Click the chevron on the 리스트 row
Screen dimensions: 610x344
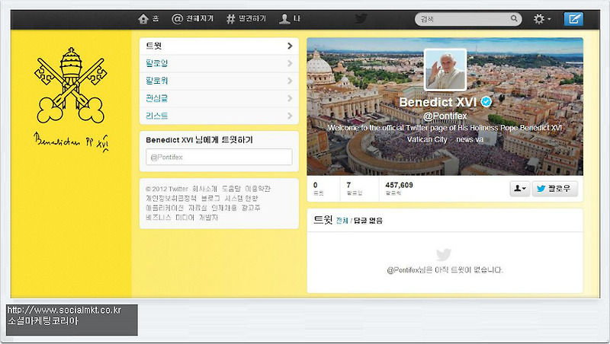click(290, 116)
